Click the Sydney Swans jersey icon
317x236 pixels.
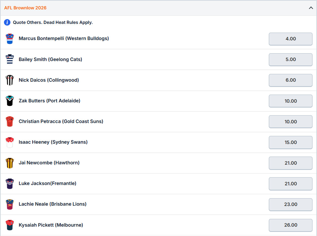click(x=10, y=142)
